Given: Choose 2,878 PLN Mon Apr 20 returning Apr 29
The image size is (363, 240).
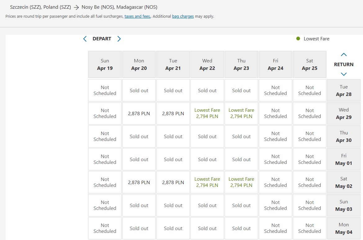Looking at the screenshot, I should 139,113.
